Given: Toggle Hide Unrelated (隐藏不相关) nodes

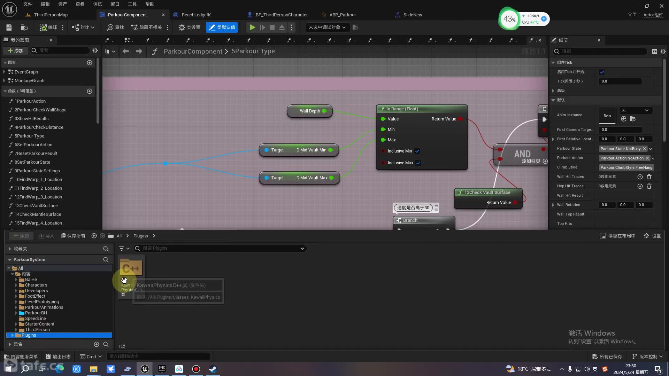Looking at the screenshot, I should (x=146, y=27).
